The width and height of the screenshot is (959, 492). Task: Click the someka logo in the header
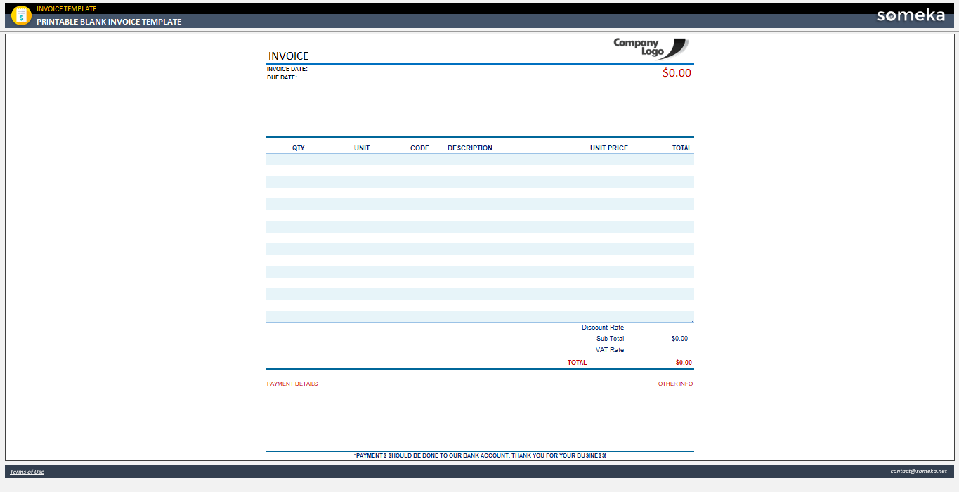click(911, 14)
